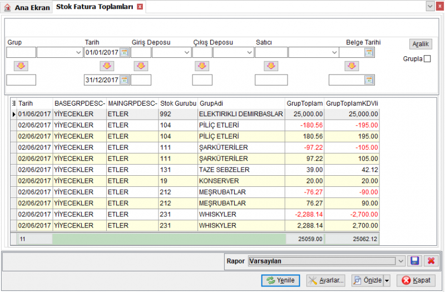Open calendar for end date 31/12/2017
The image size is (445, 292).
pyautogui.click(x=124, y=80)
